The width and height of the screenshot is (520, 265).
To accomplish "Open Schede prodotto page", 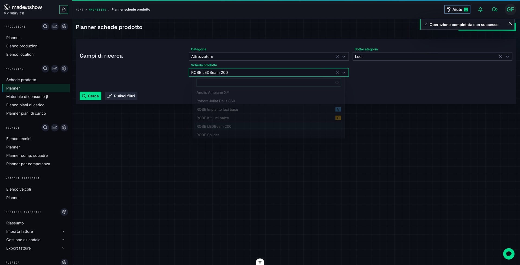I will (x=21, y=80).
